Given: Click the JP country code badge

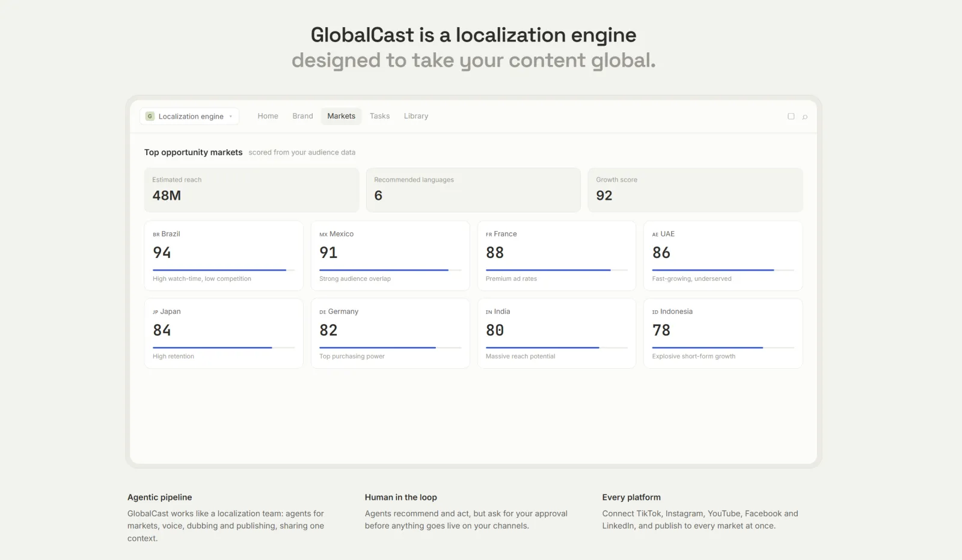Looking at the screenshot, I should [156, 312].
